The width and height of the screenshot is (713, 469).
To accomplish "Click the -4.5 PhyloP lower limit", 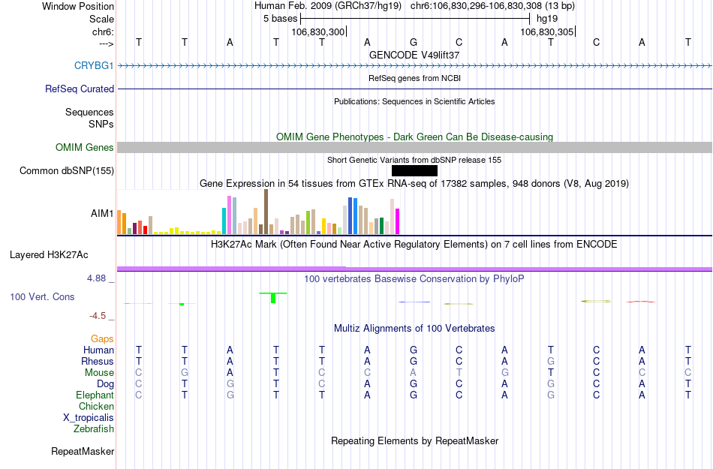I will (x=98, y=315).
